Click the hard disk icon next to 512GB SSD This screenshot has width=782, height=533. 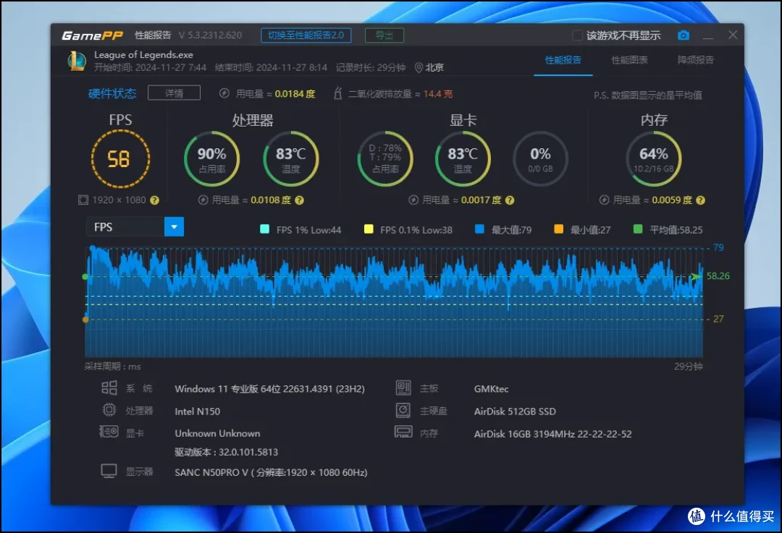pyautogui.click(x=403, y=410)
